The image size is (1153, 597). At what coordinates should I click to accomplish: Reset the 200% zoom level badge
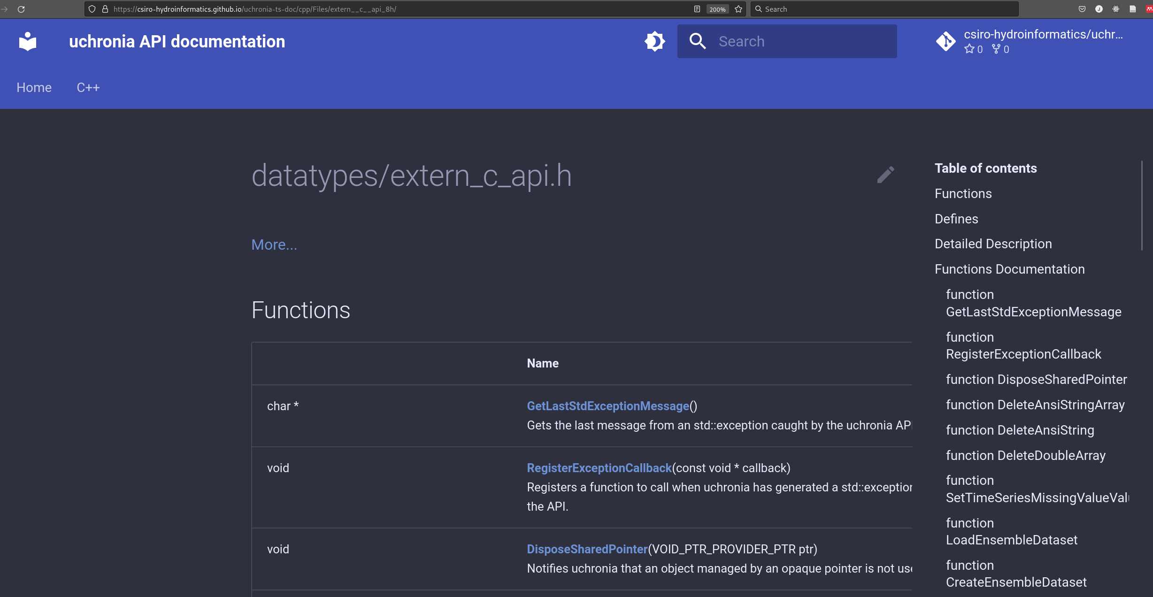click(717, 9)
